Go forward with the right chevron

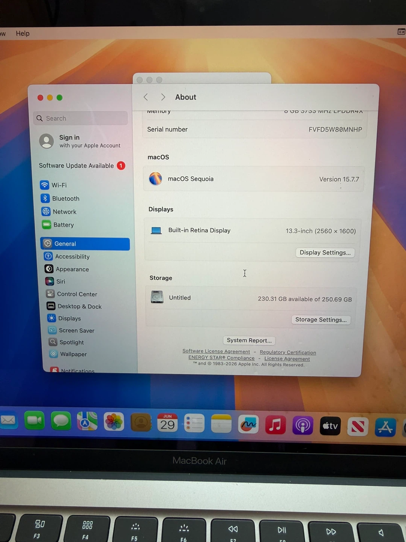(x=163, y=97)
